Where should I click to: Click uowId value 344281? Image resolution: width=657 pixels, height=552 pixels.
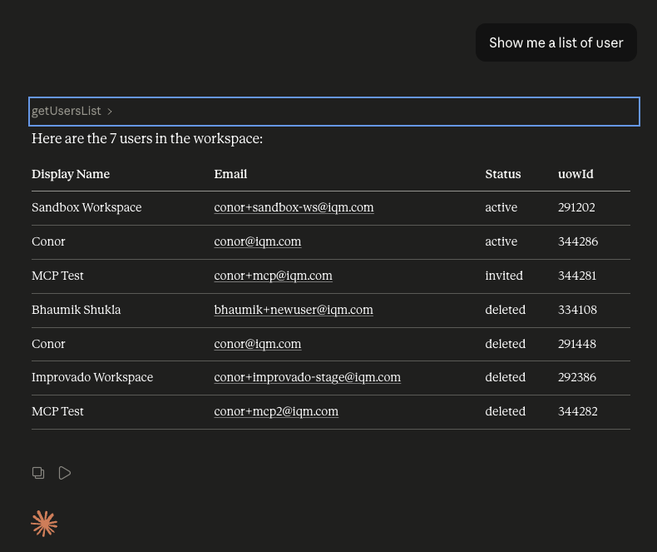click(x=577, y=276)
